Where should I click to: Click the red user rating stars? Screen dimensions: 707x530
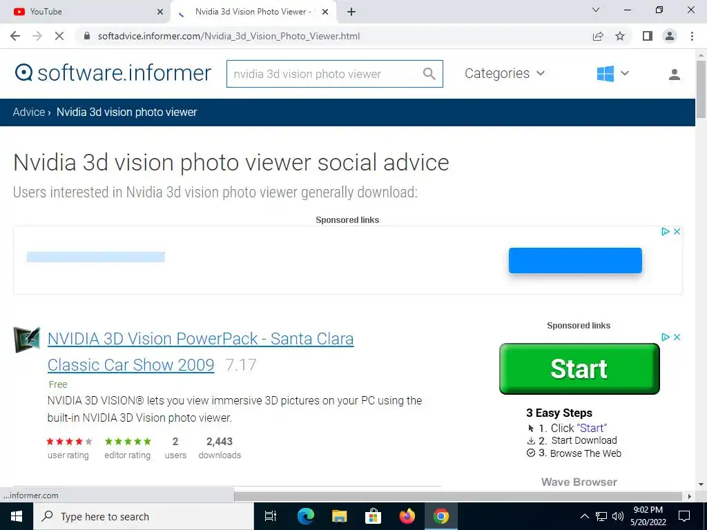pos(69,442)
